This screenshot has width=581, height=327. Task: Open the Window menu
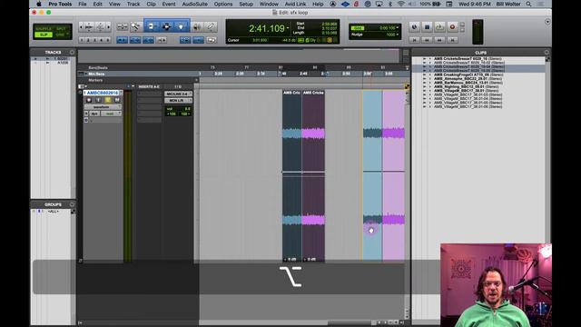pos(269,4)
